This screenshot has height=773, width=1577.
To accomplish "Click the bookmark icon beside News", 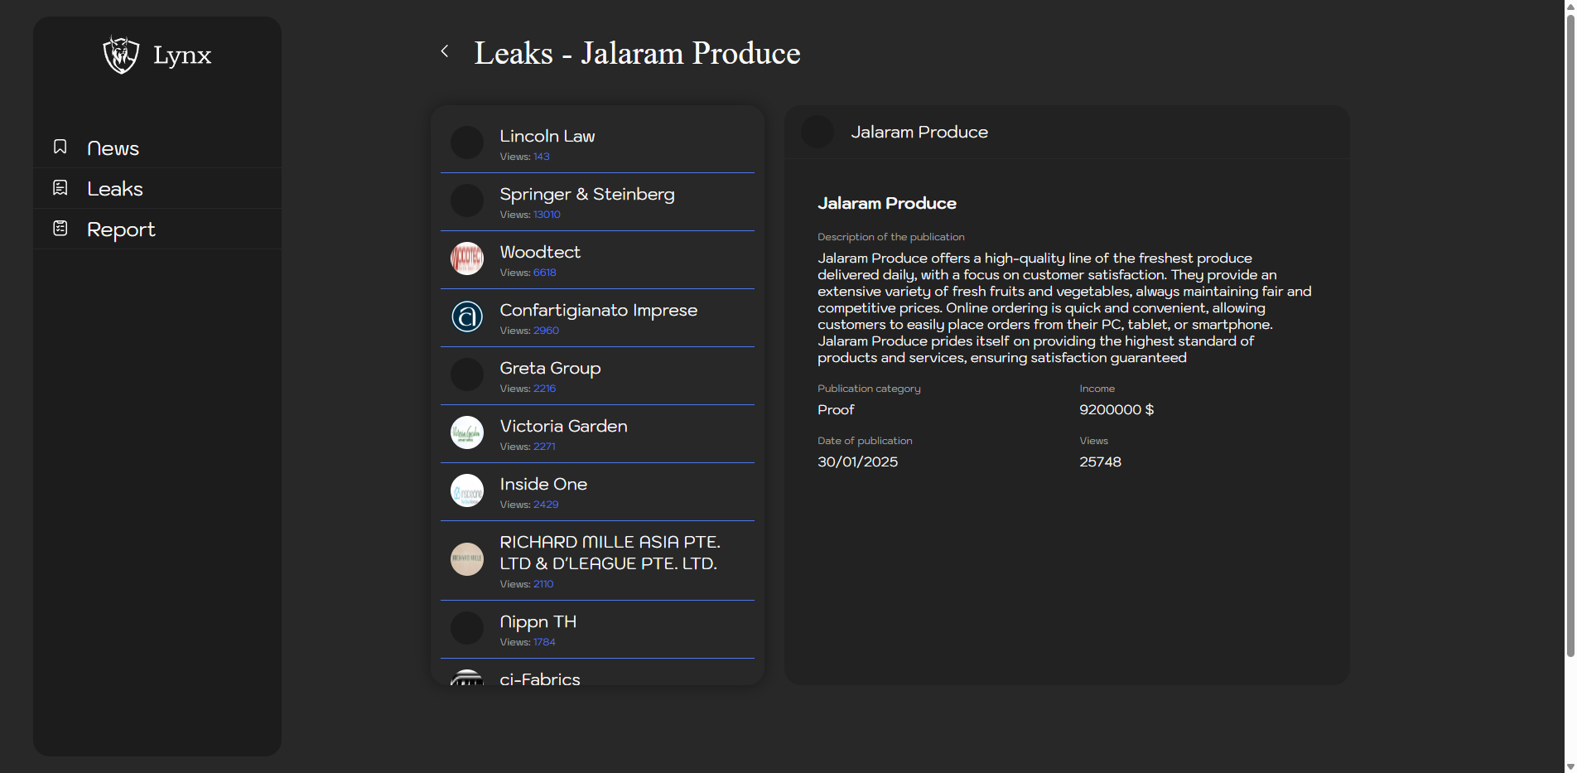I will pos(60,147).
